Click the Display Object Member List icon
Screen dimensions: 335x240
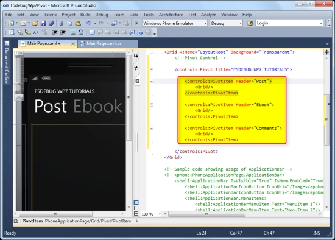(11, 32)
